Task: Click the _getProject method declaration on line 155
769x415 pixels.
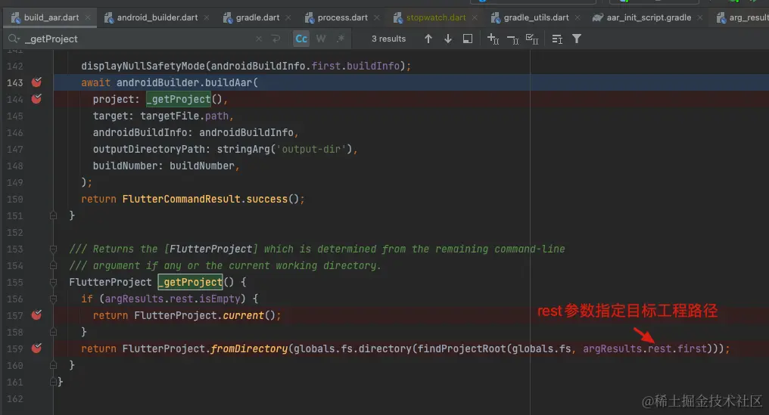Action: [190, 282]
